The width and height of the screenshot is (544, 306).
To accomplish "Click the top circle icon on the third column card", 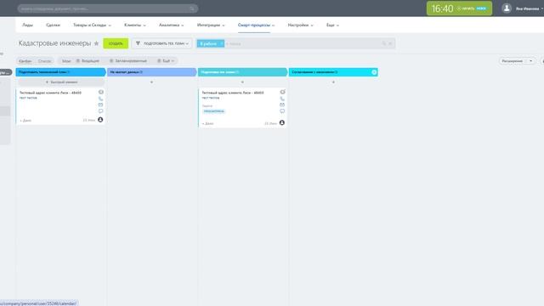I will point(282,92).
